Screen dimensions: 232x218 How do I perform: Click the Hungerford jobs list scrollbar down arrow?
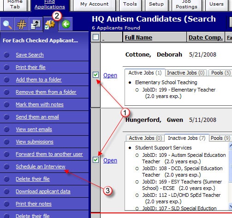(230, 206)
